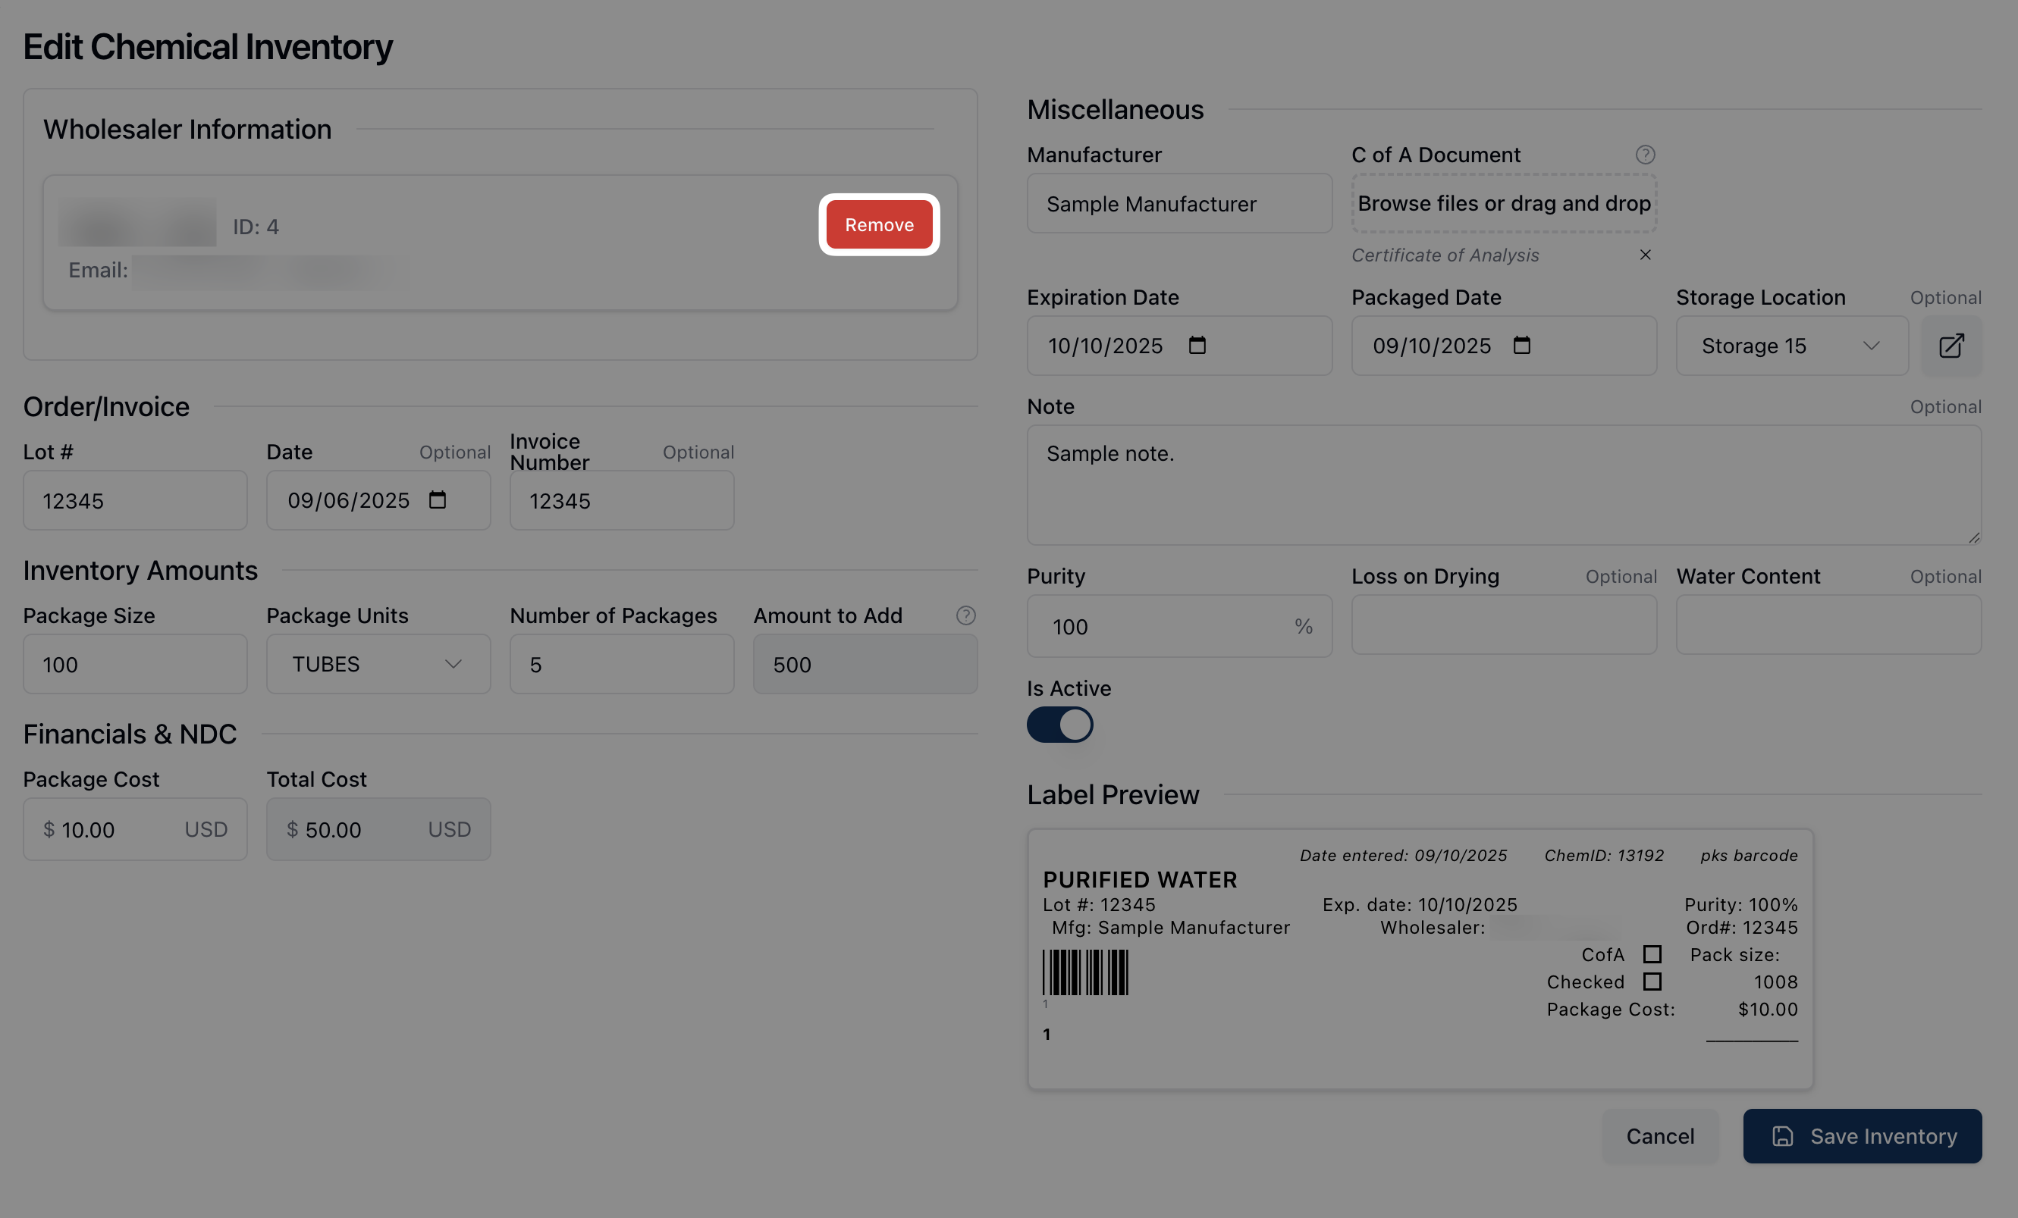Click the Storage Location edit icon
This screenshot has width=2018, height=1218.
[x=1951, y=346]
